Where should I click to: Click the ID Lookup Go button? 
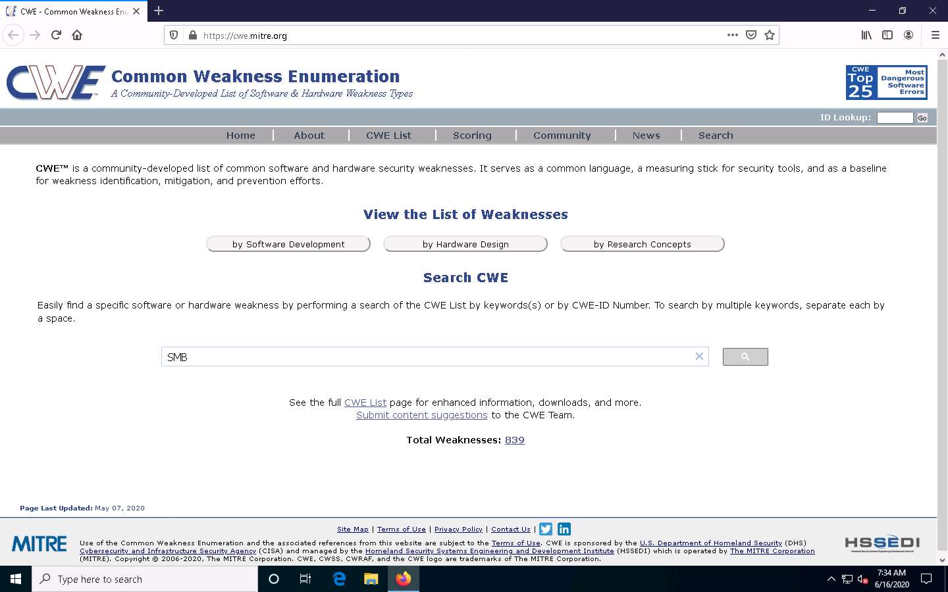[x=922, y=118]
